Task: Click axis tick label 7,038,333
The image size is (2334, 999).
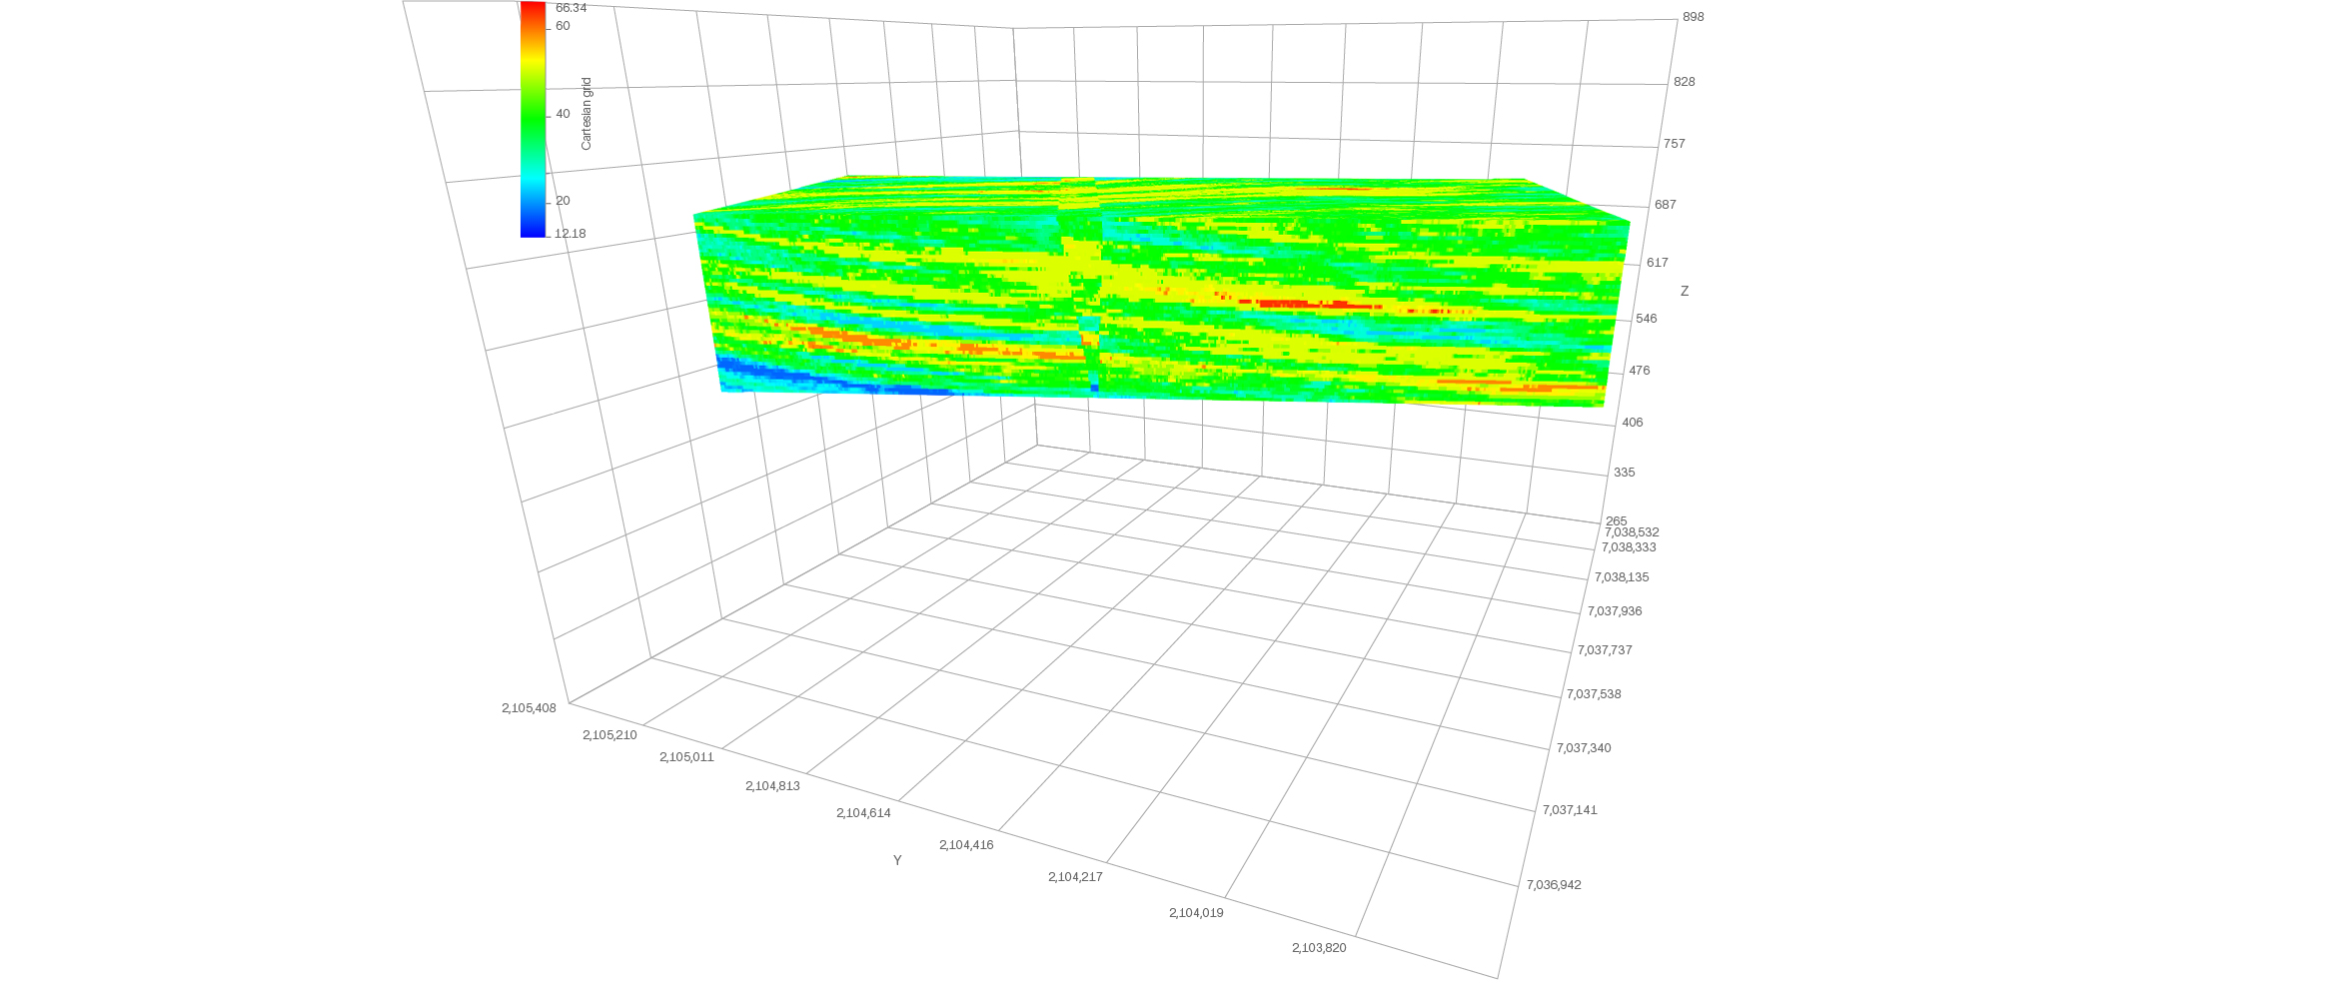Action: tap(1629, 547)
